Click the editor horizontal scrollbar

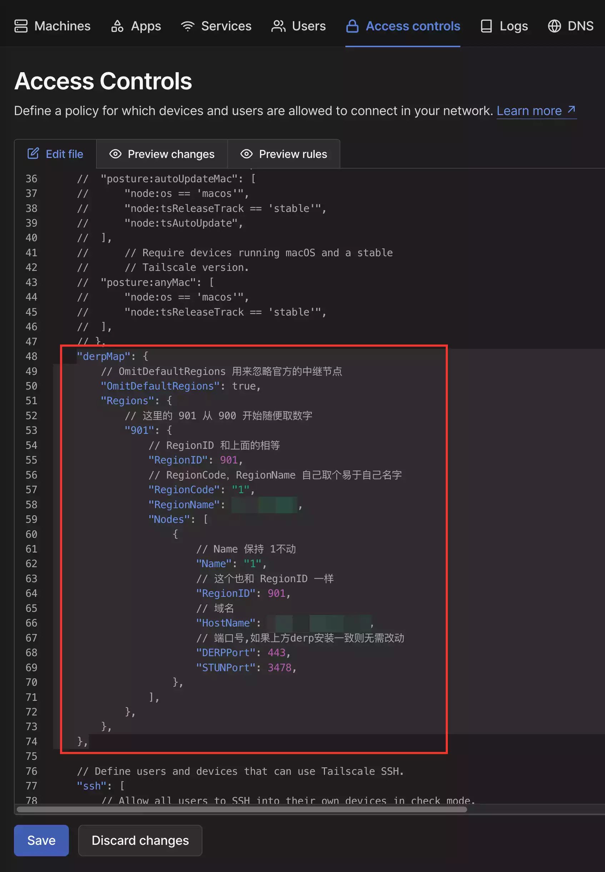tap(241, 809)
